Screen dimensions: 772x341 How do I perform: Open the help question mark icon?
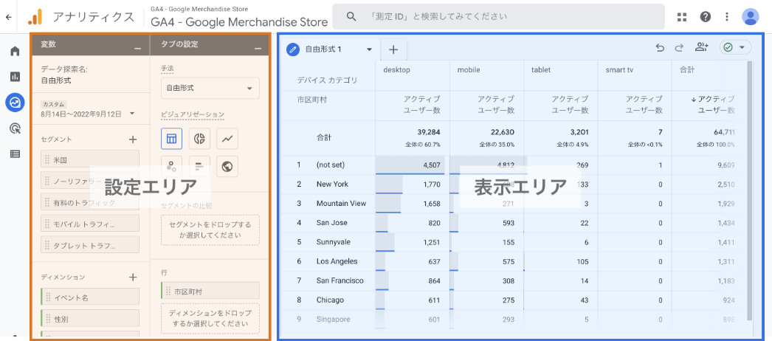[706, 17]
